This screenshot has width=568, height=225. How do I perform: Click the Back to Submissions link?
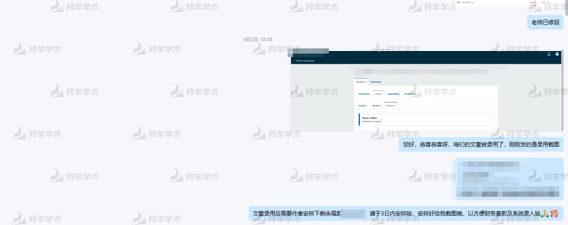click(304, 61)
